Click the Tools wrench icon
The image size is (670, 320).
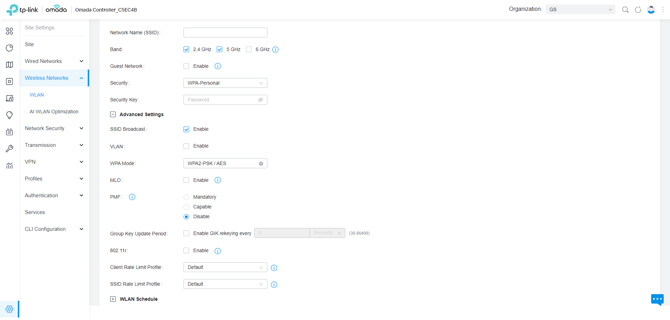click(9, 149)
